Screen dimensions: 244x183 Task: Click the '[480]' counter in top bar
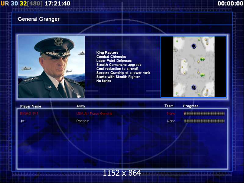[35, 3]
